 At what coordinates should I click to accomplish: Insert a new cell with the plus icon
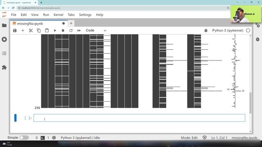(23, 31)
